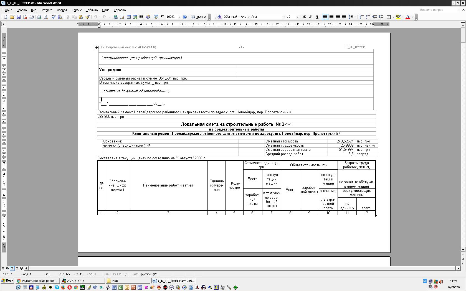Switch to Chrome Редактирование работ taskbar window

[37, 281]
